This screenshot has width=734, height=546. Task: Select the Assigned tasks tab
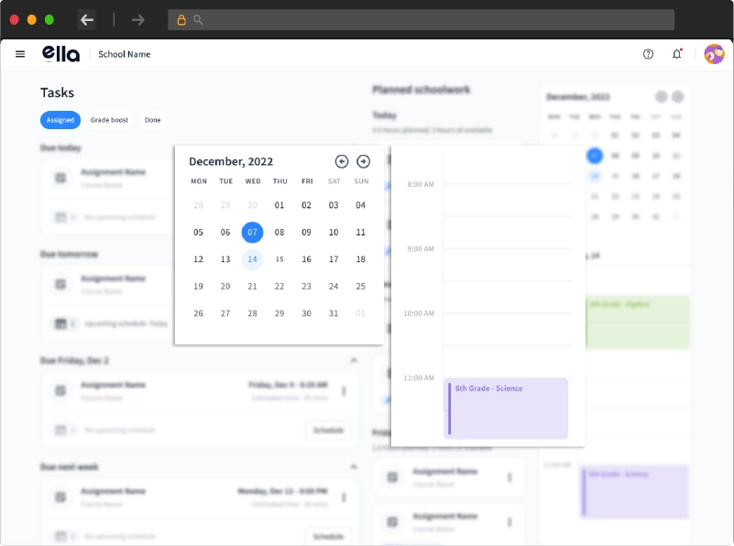point(60,120)
